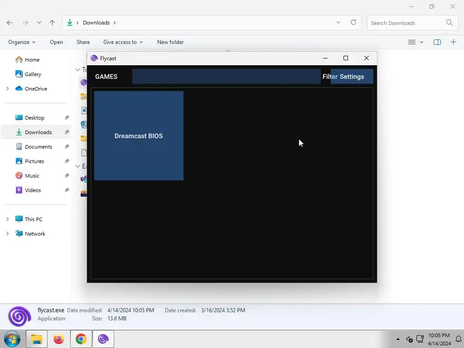Expand address bar history dropdown
The width and height of the screenshot is (464, 348).
tap(338, 23)
